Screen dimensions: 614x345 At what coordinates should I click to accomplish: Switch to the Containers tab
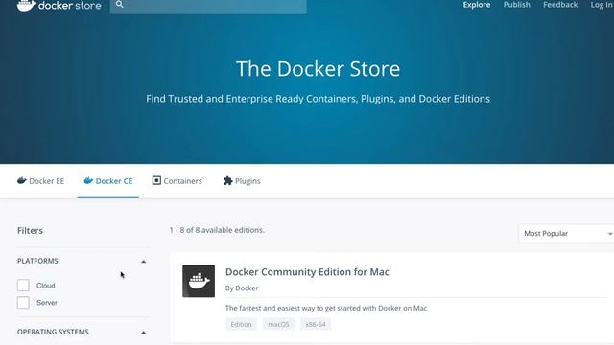click(x=177, y=181)
